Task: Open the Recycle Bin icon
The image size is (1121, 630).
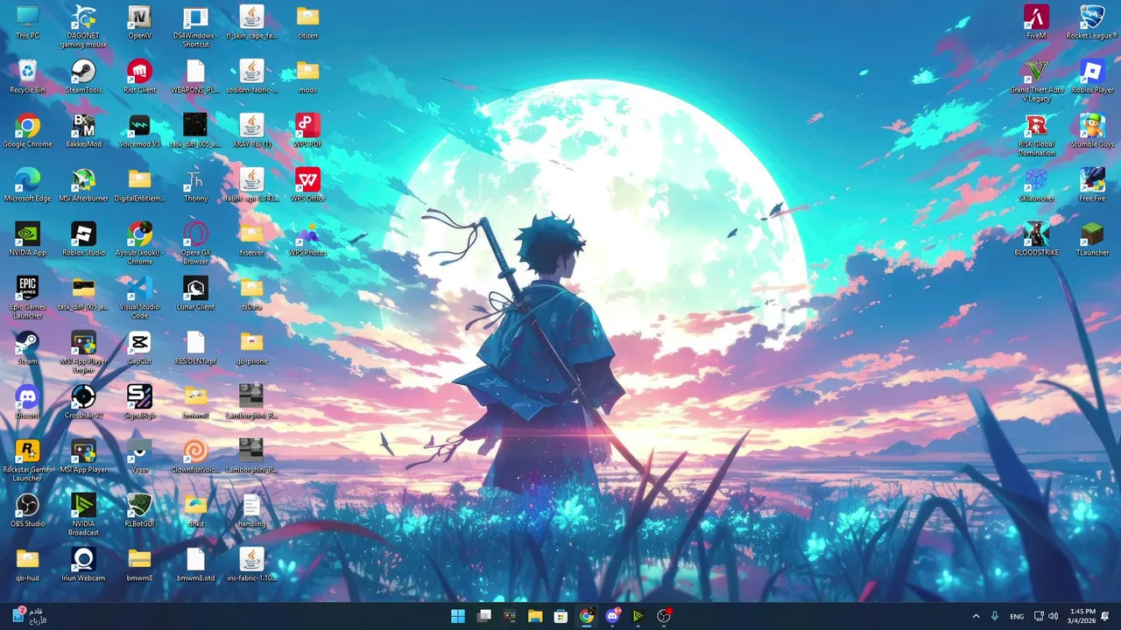Action: coord(27,77)
